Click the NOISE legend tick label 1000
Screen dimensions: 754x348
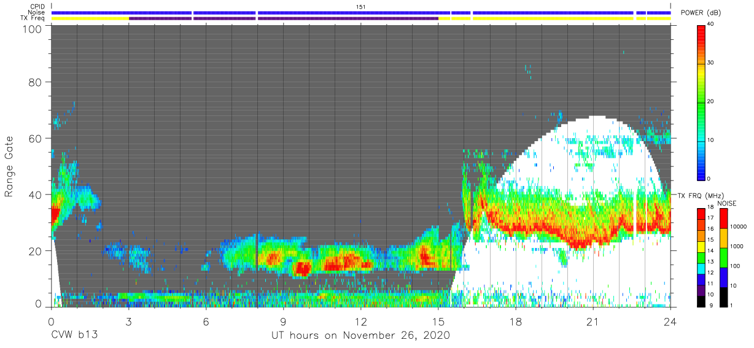tap(736, 246)
